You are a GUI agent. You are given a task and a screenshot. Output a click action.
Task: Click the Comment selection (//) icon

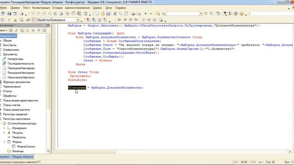pos(9,20)
